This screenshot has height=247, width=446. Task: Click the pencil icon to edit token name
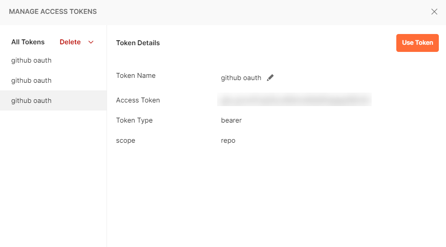pyautogui.click(x=270, y=78)
